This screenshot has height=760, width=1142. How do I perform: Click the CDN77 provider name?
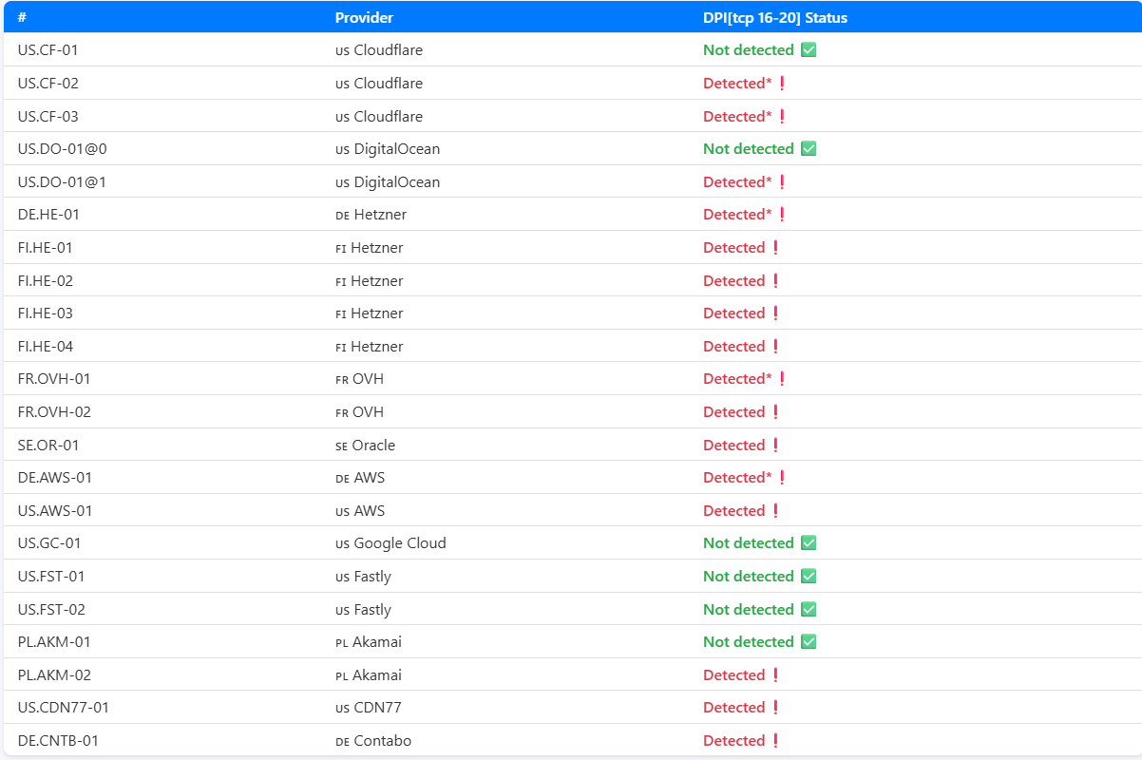tap(380, 708)
